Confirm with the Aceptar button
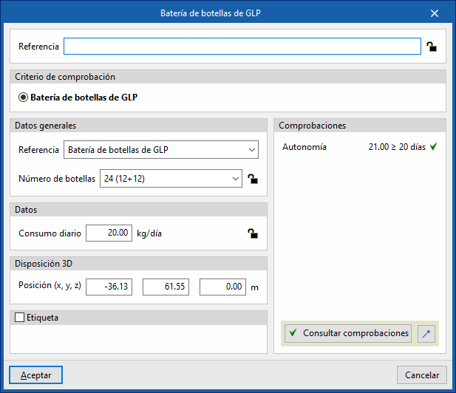The image size is (456, 393). (35, 375)
